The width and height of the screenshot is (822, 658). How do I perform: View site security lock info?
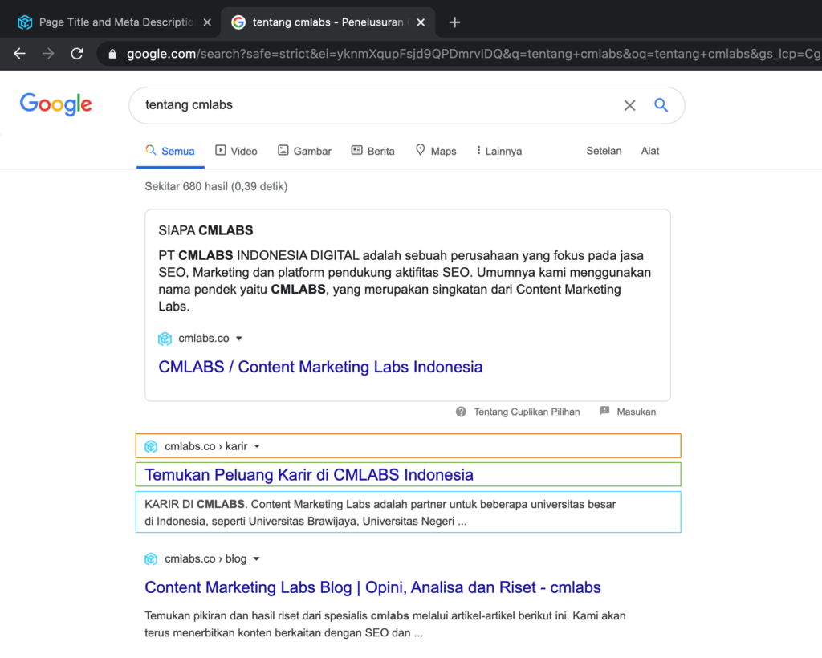112,54
